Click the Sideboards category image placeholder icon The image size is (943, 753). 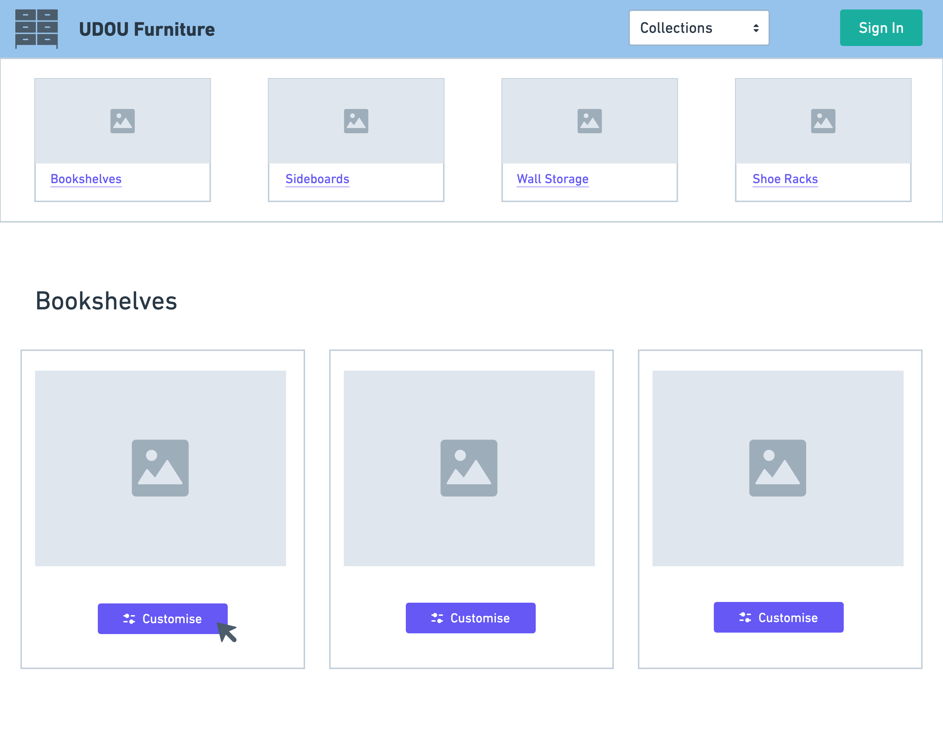click(356, 121)
